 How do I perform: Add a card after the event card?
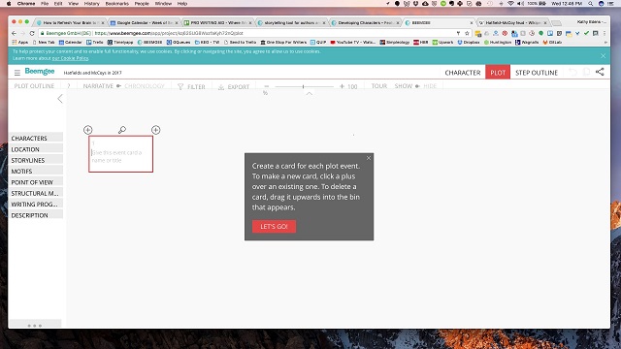[x=155, y=130]
